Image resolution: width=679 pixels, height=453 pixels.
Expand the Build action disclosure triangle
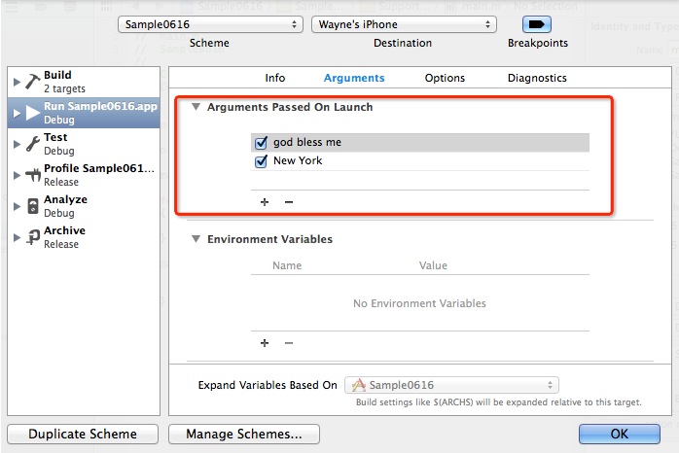17,82
